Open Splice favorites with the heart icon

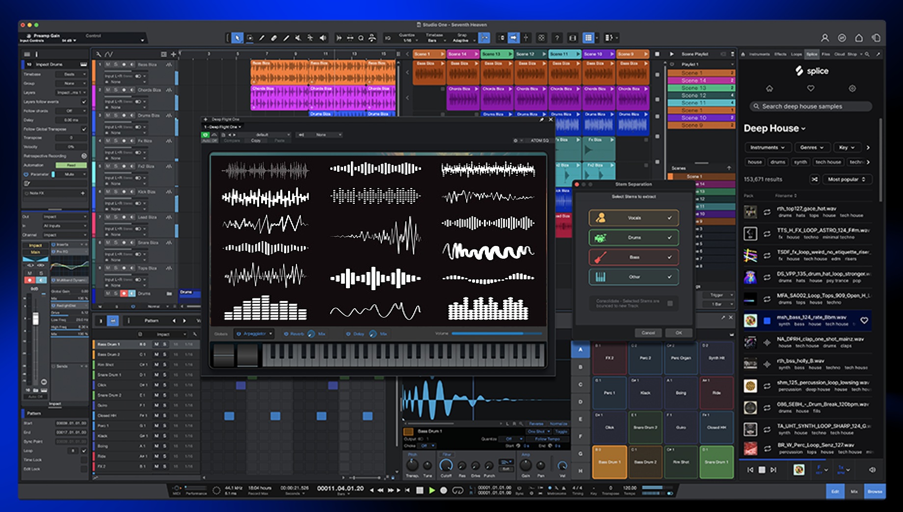[x=811, y=89]
